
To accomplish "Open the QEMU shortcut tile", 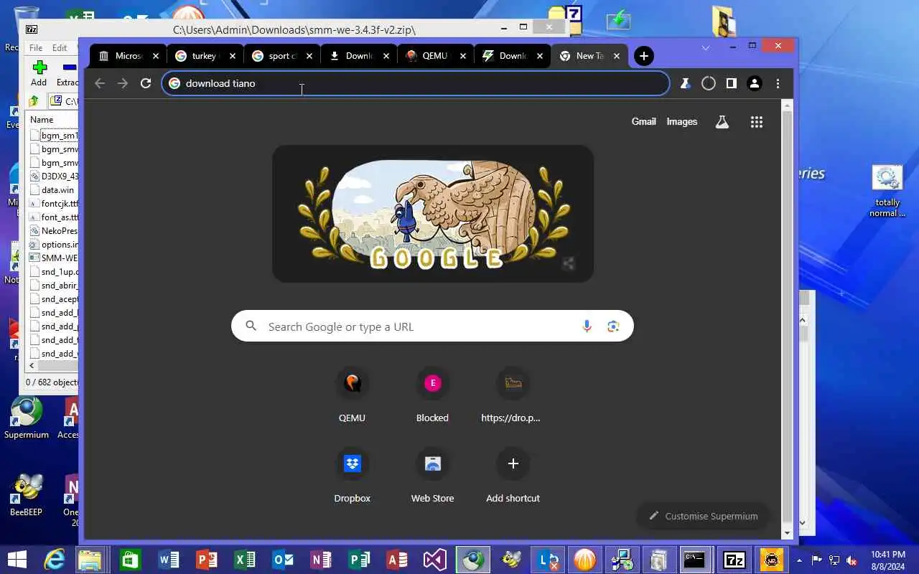I will 352,396.
